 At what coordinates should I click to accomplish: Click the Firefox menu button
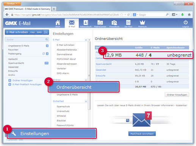pyautogui.click(x=12, y=4)
